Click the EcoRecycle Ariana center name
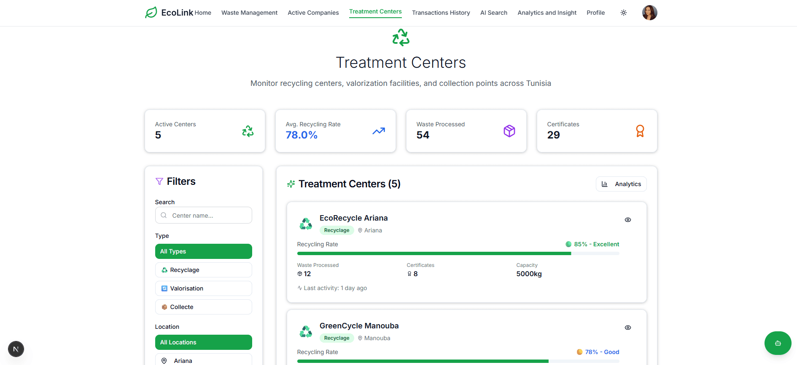This screenshot has width=797, height=365. (354, 218)
